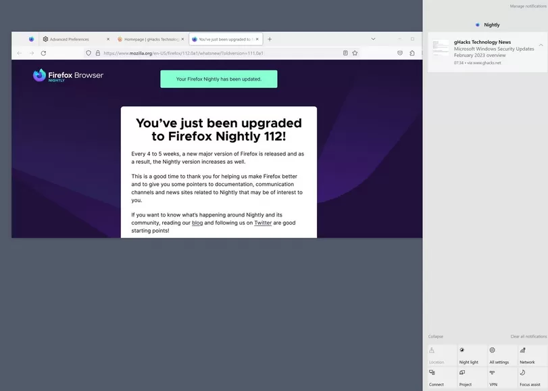
Task: Click "Your Firefox Nightly has been updated" banner
Action: point(219,79)
